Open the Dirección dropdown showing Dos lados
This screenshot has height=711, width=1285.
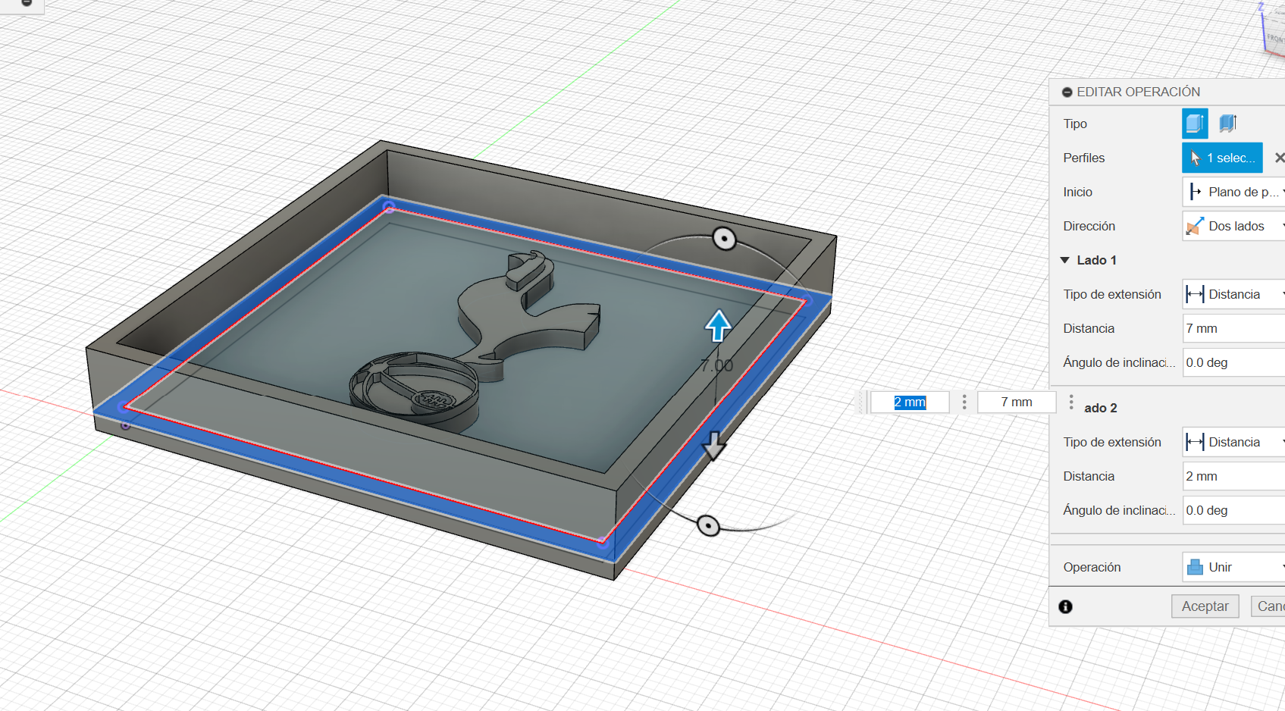(1234, 226)
